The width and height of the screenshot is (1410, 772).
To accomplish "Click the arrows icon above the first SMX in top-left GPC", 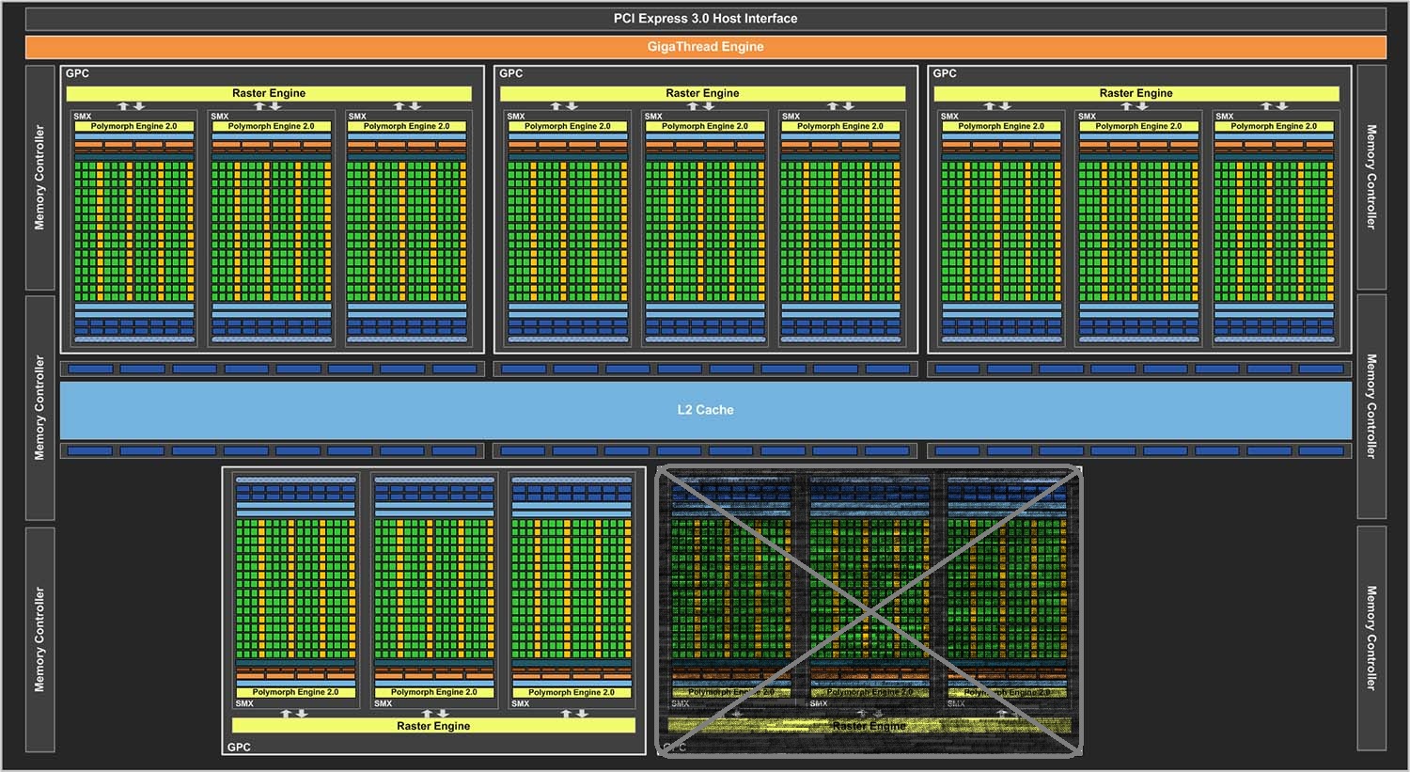I will point(131,106).
